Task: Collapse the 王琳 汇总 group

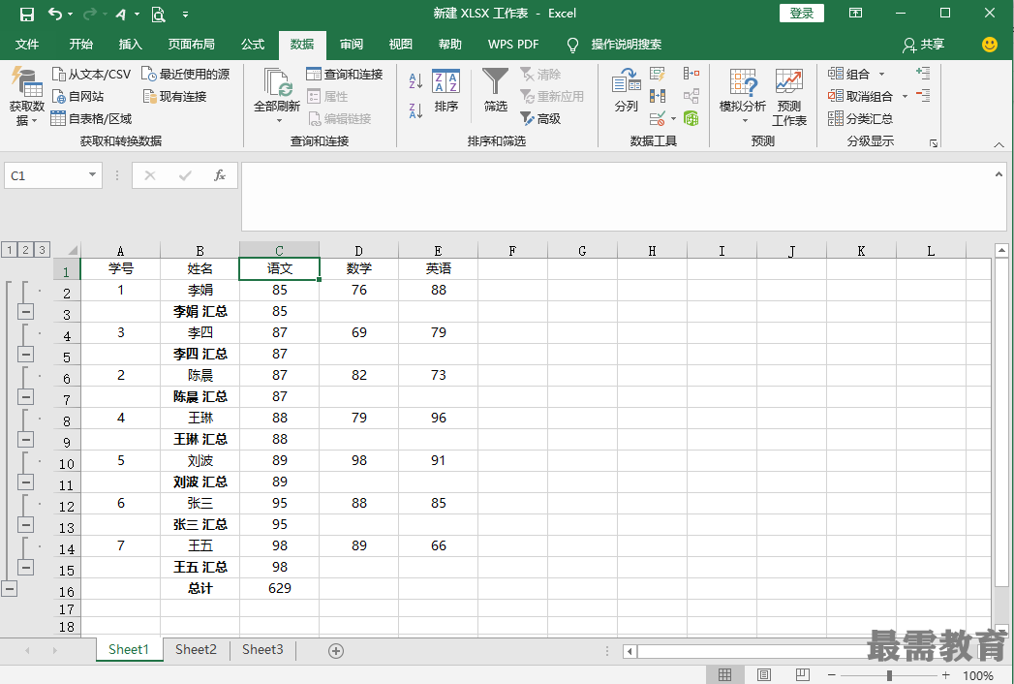Action: [25, 440]
